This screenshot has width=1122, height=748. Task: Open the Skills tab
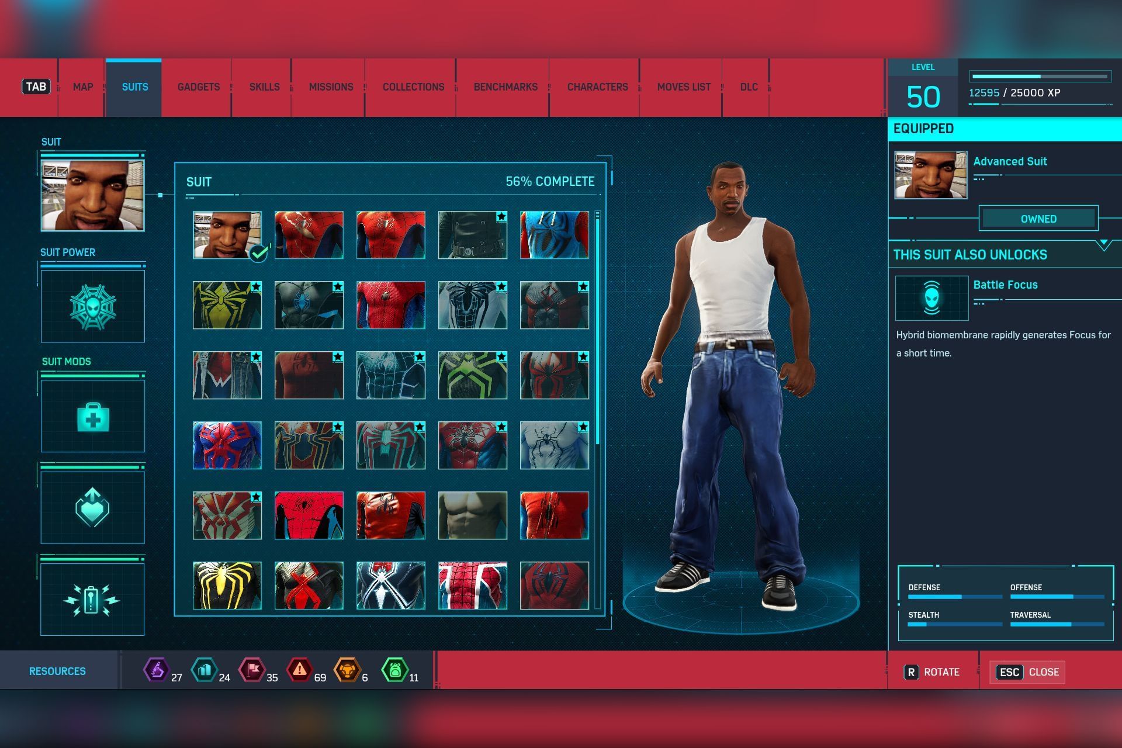tap(264, 87)
